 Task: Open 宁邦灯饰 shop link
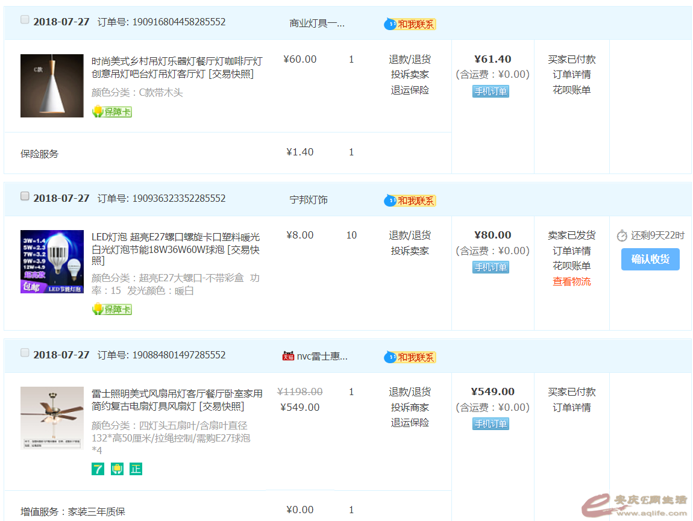click(309, 200)
